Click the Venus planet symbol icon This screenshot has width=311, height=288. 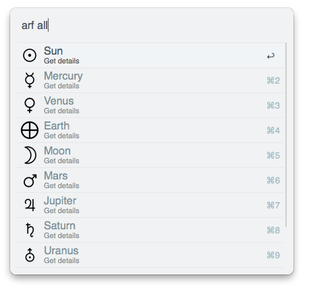point(30,105)
